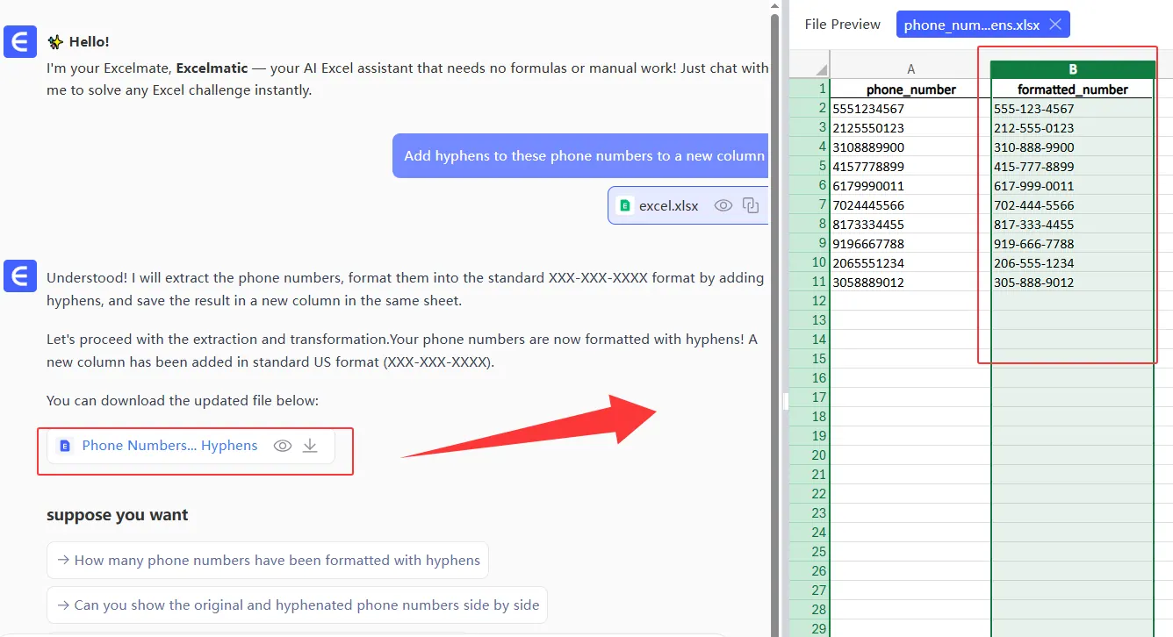Click the green excel.xlsx file icon
Viewport: 1173px width, 637px height.
[x=625, y=205]
